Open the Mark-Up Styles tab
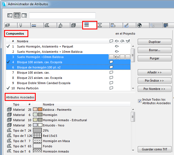Image resolution: width=174 pixels, height=155 pixels. coord(129,25)
